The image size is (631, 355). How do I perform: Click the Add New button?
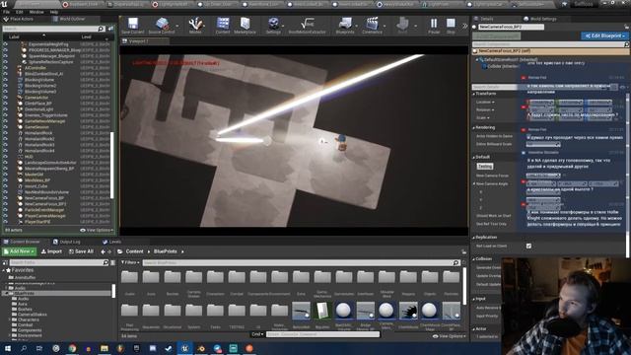(19, 251)
